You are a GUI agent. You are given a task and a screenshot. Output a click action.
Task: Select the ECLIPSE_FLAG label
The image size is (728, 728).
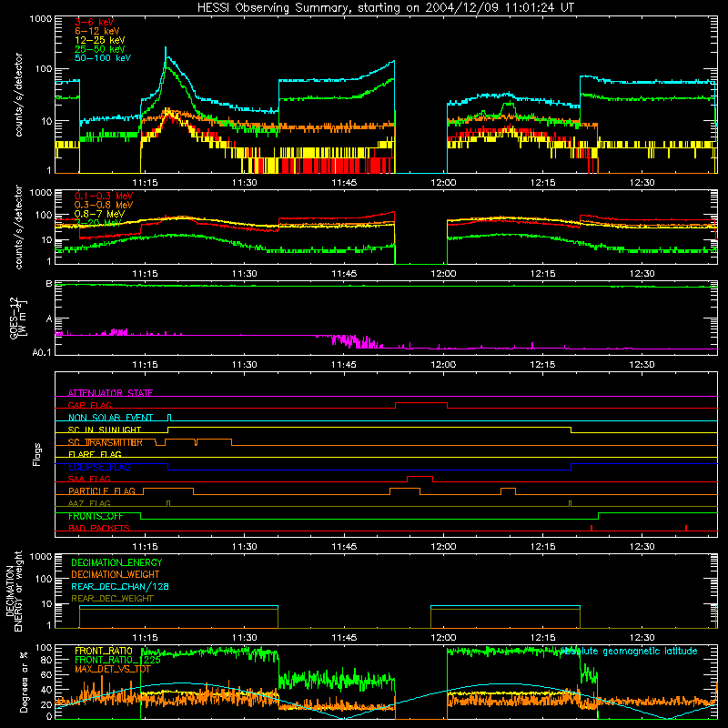[99, 467]
